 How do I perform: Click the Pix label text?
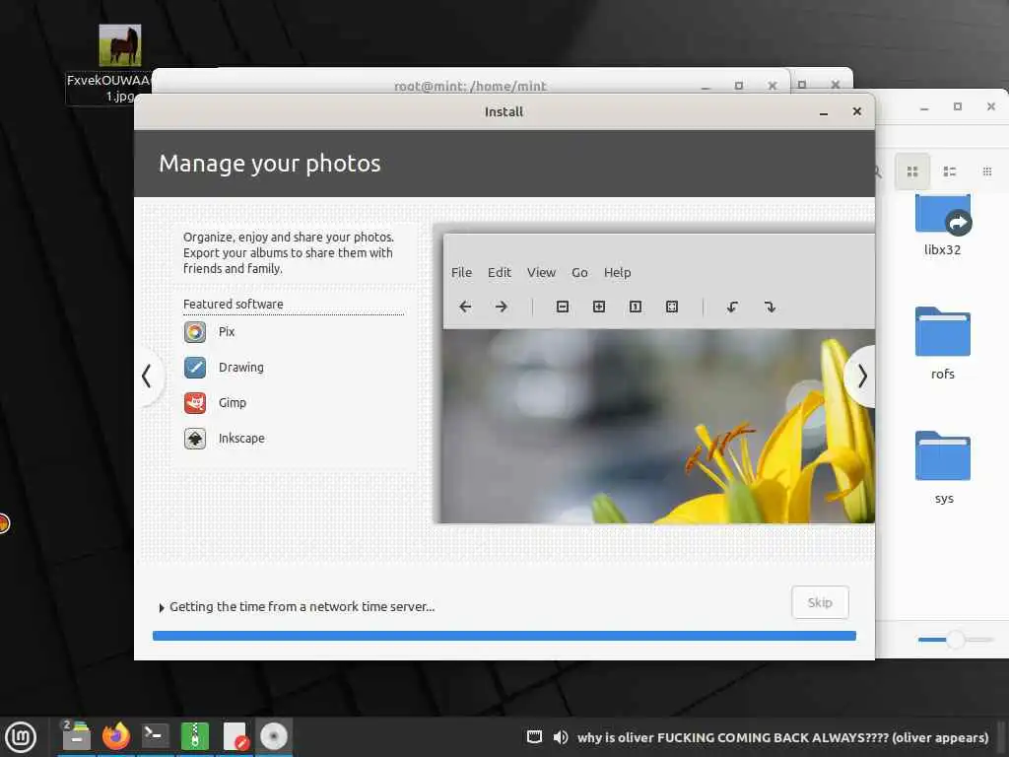227,332
